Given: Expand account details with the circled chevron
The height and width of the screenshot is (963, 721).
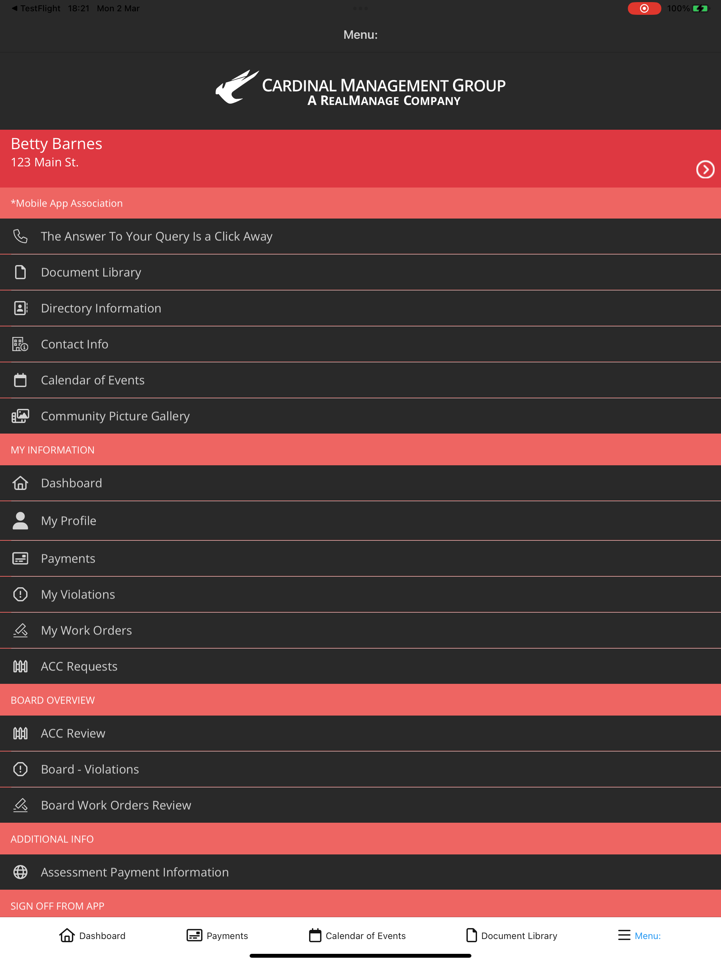Looking at the screenshot, I should pos(705,169).
